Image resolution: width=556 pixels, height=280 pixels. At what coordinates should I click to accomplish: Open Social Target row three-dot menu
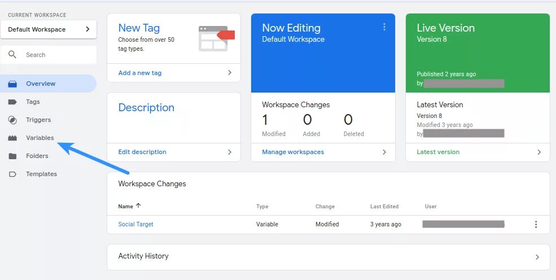pyautogui.click(x=536, y=224)
